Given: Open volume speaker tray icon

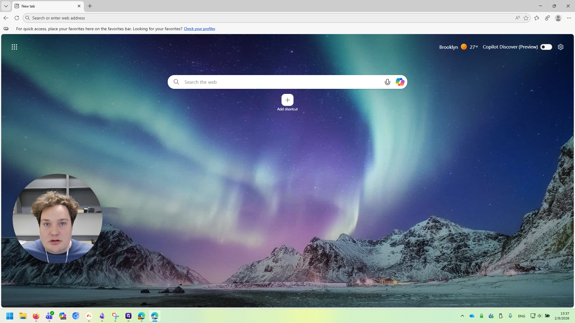Looking at the screenshot, I should click(x=540, y=316).
